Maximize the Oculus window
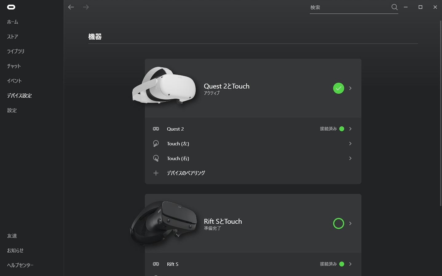The width and height of the screenshot is (442, 276). coord(420,7)
